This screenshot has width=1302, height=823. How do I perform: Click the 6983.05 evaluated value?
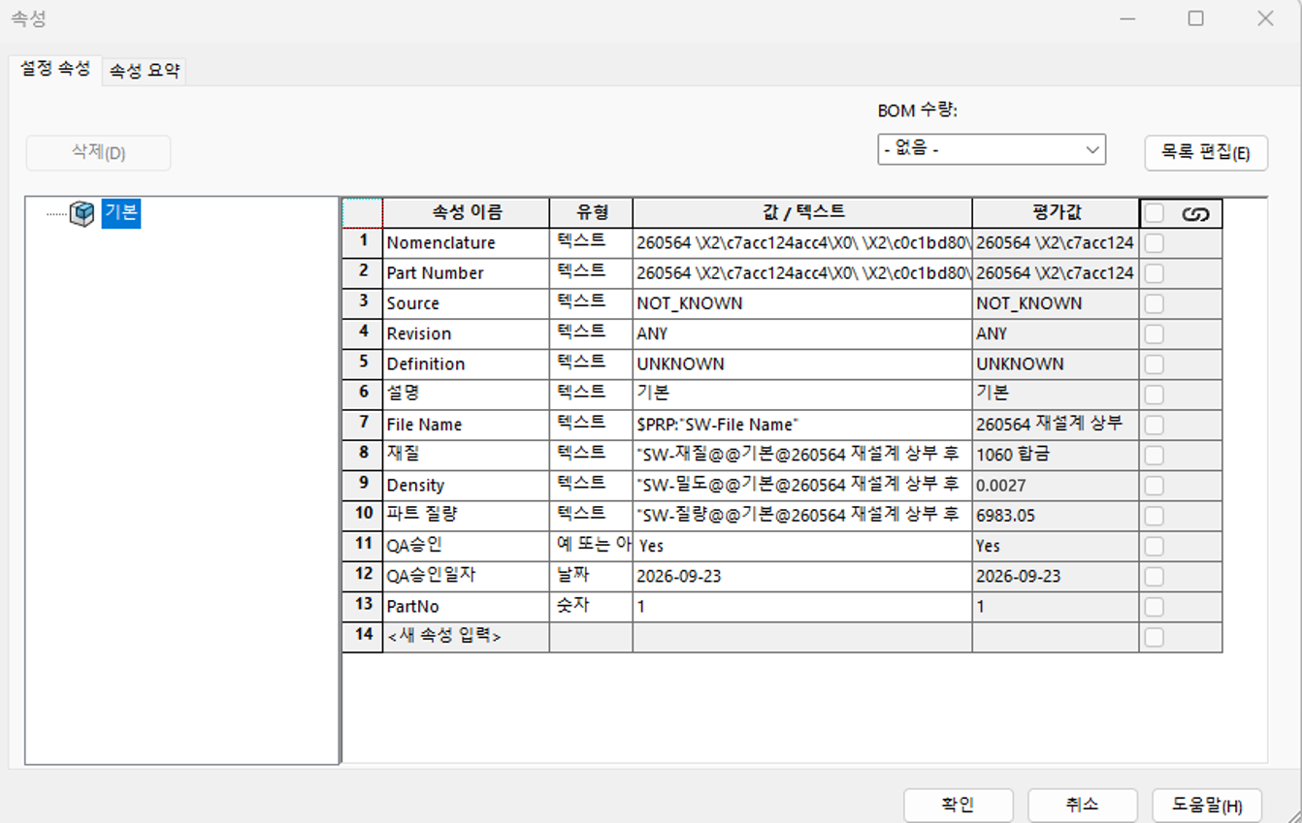click(x=1056, y=516)
